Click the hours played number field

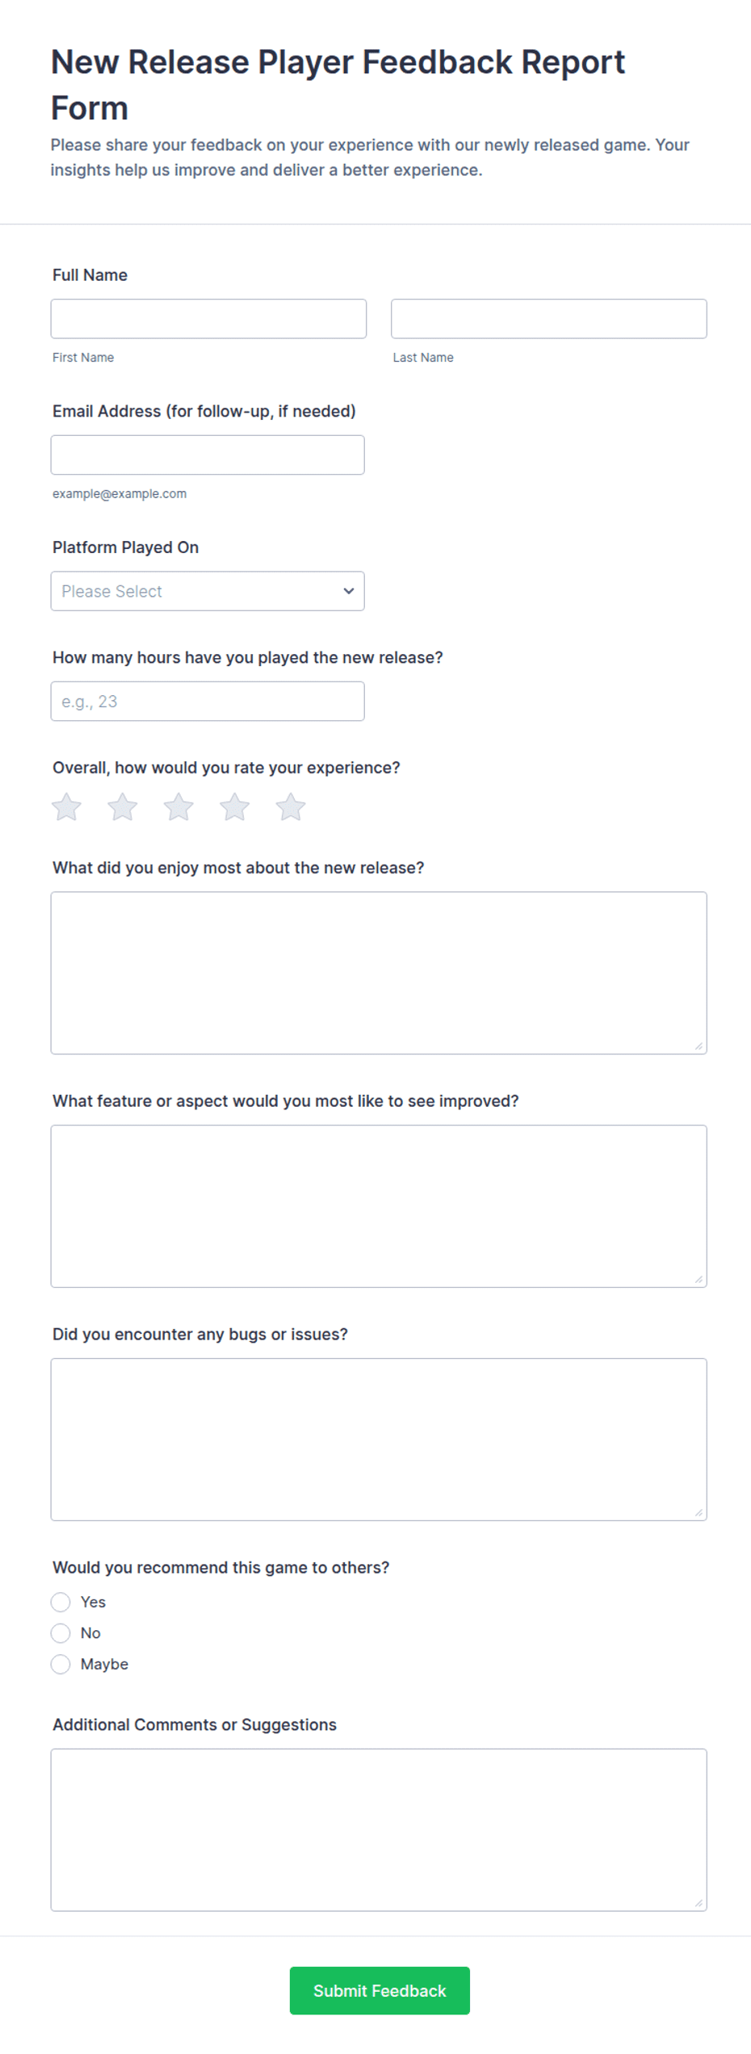coord(208,702)
